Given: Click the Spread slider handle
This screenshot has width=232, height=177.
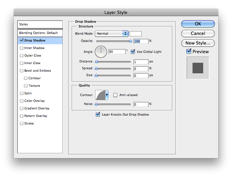Looking at the screenshot, I should tap(96, 68).
